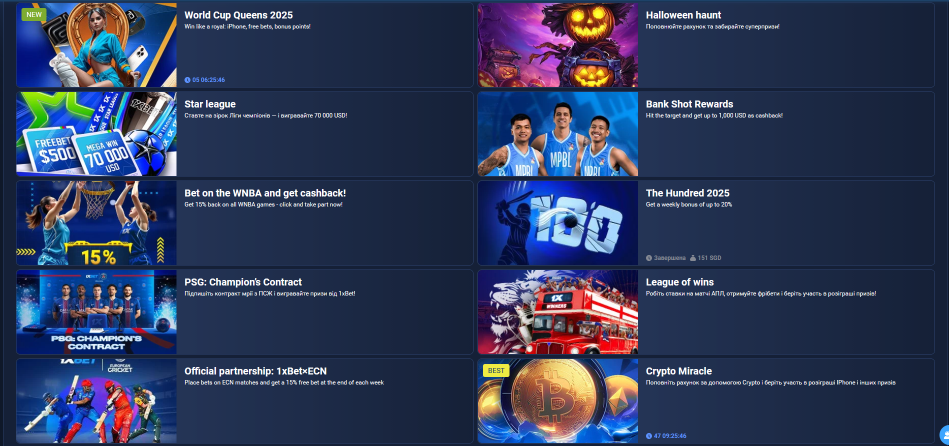The image size is (949, 446).
Task: Click the Star league promo image
Action: coord(96,134)
